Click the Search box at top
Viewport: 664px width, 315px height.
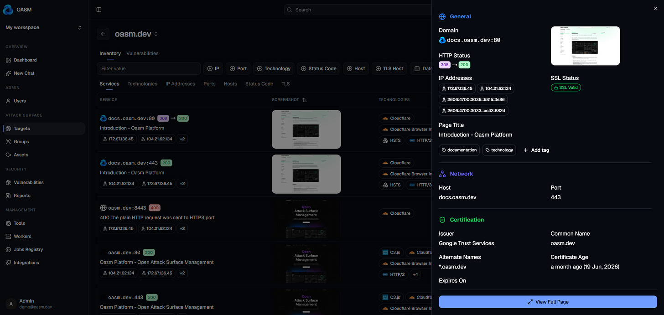pos(358,10)
